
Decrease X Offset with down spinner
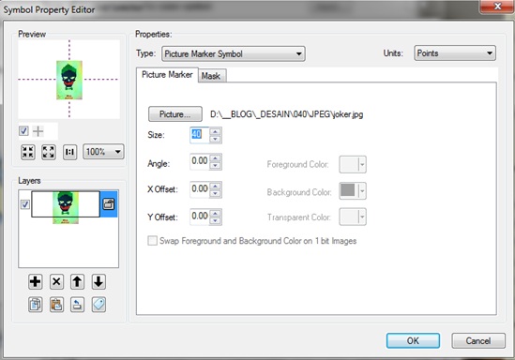(215, 193)
